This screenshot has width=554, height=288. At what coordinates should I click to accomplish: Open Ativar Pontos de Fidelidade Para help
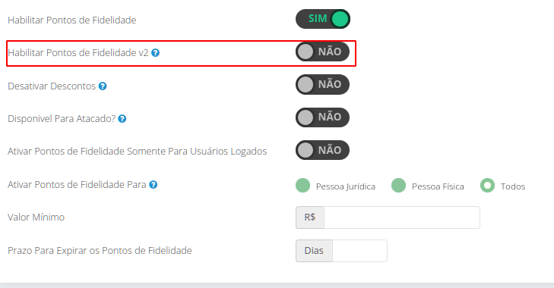[153, 185]
